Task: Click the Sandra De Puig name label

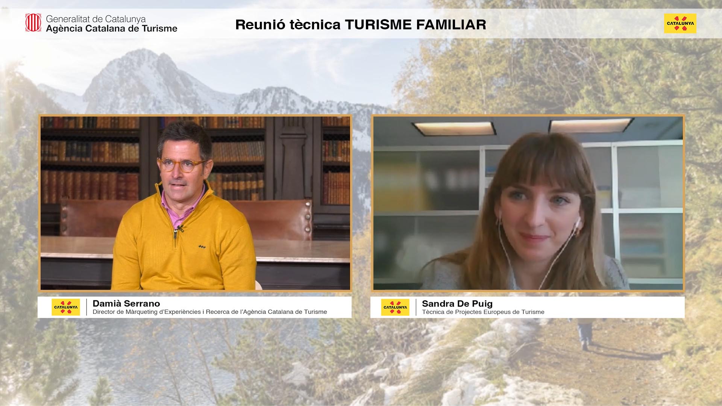Action: click(x=457, y=303)
